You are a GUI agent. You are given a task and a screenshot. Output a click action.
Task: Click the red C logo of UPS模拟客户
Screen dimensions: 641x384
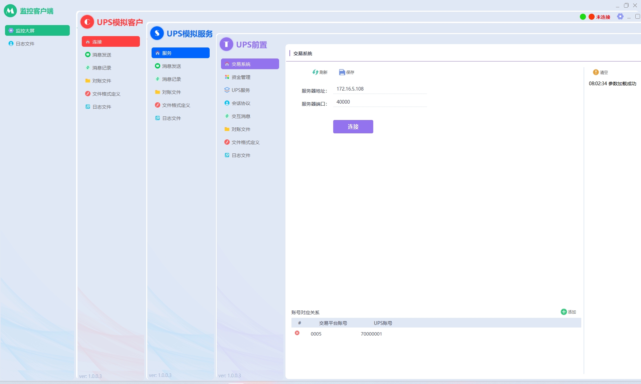click(x=87, y=22)
